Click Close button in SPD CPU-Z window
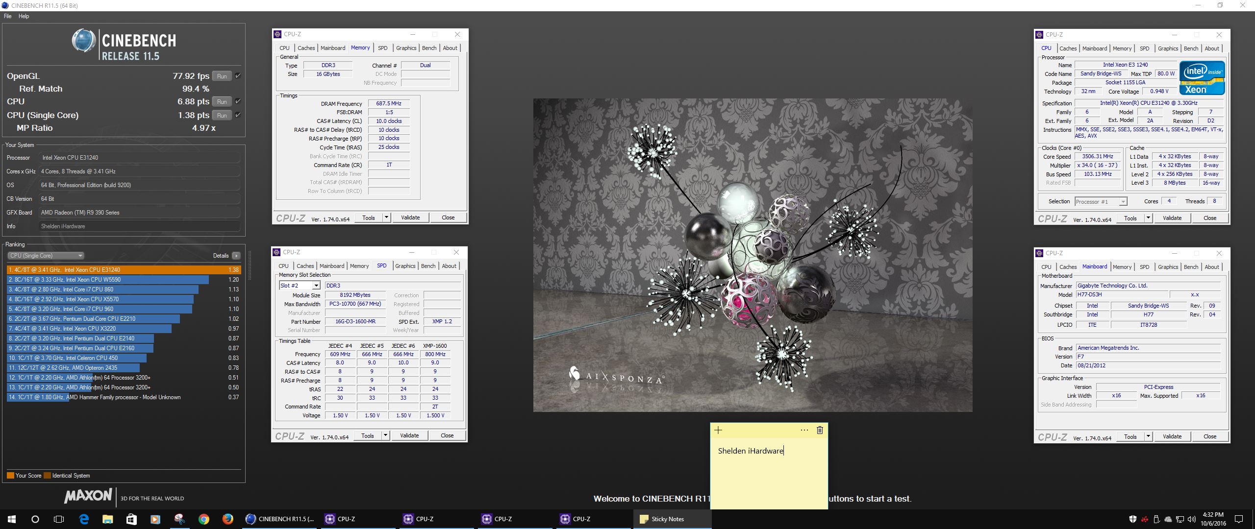The width and height of the screenshot is (1255, 529). pos(447,435)
